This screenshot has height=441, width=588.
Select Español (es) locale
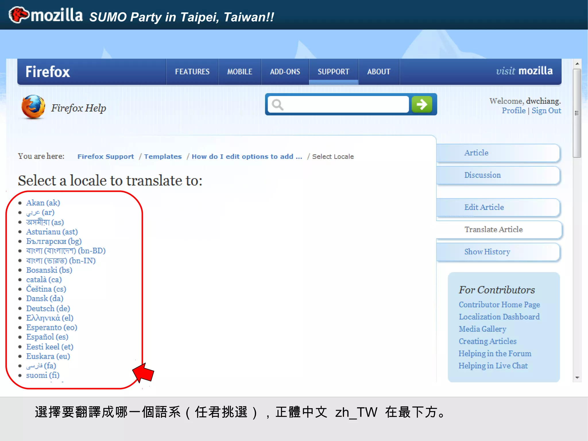tap(47, 337)
